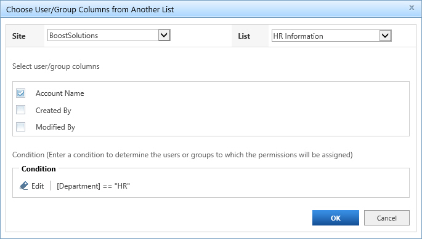Click the pencil edit icon in Condition

pyautogui.click(x=24, y=186)
